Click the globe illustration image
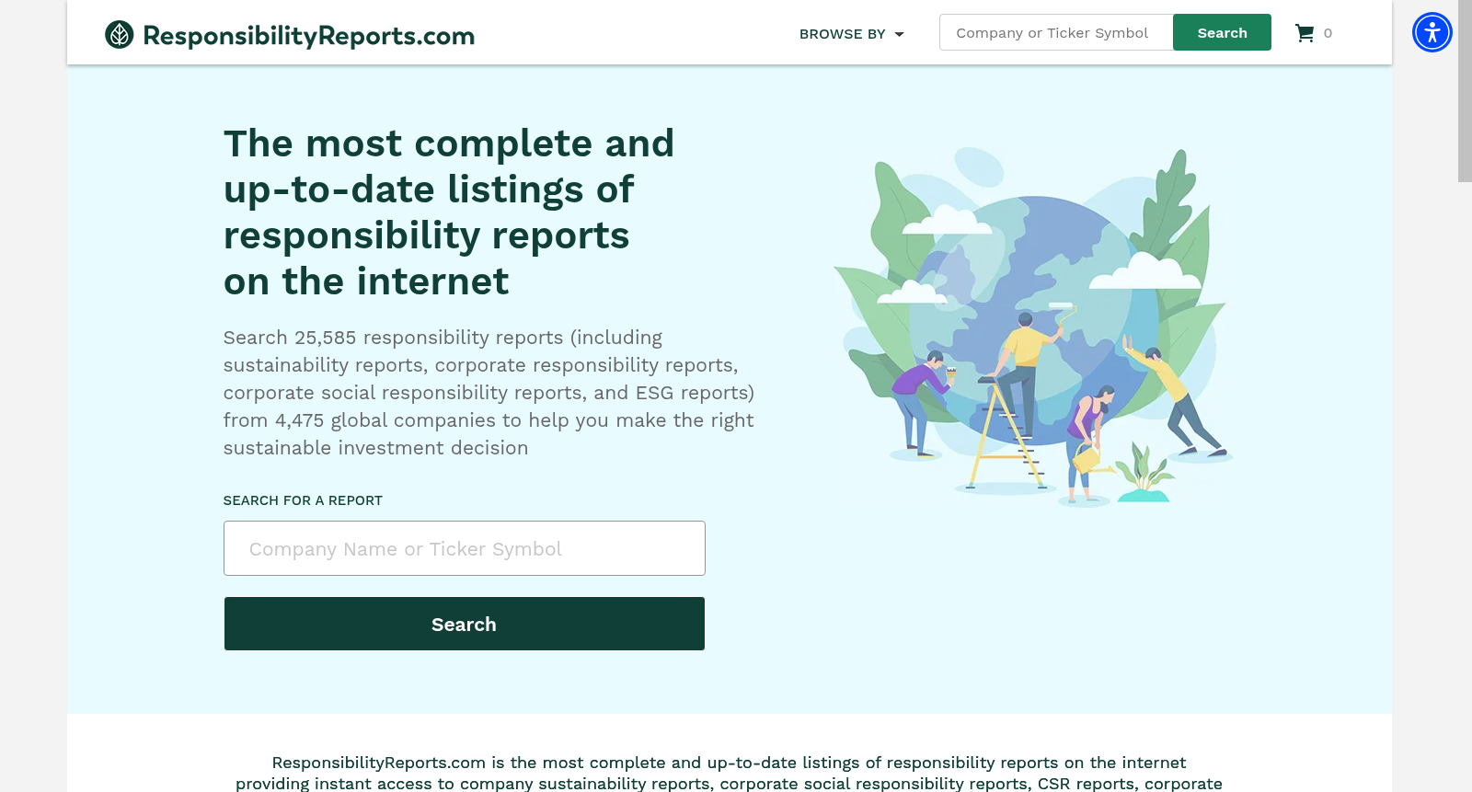 tap(1033, 326)
